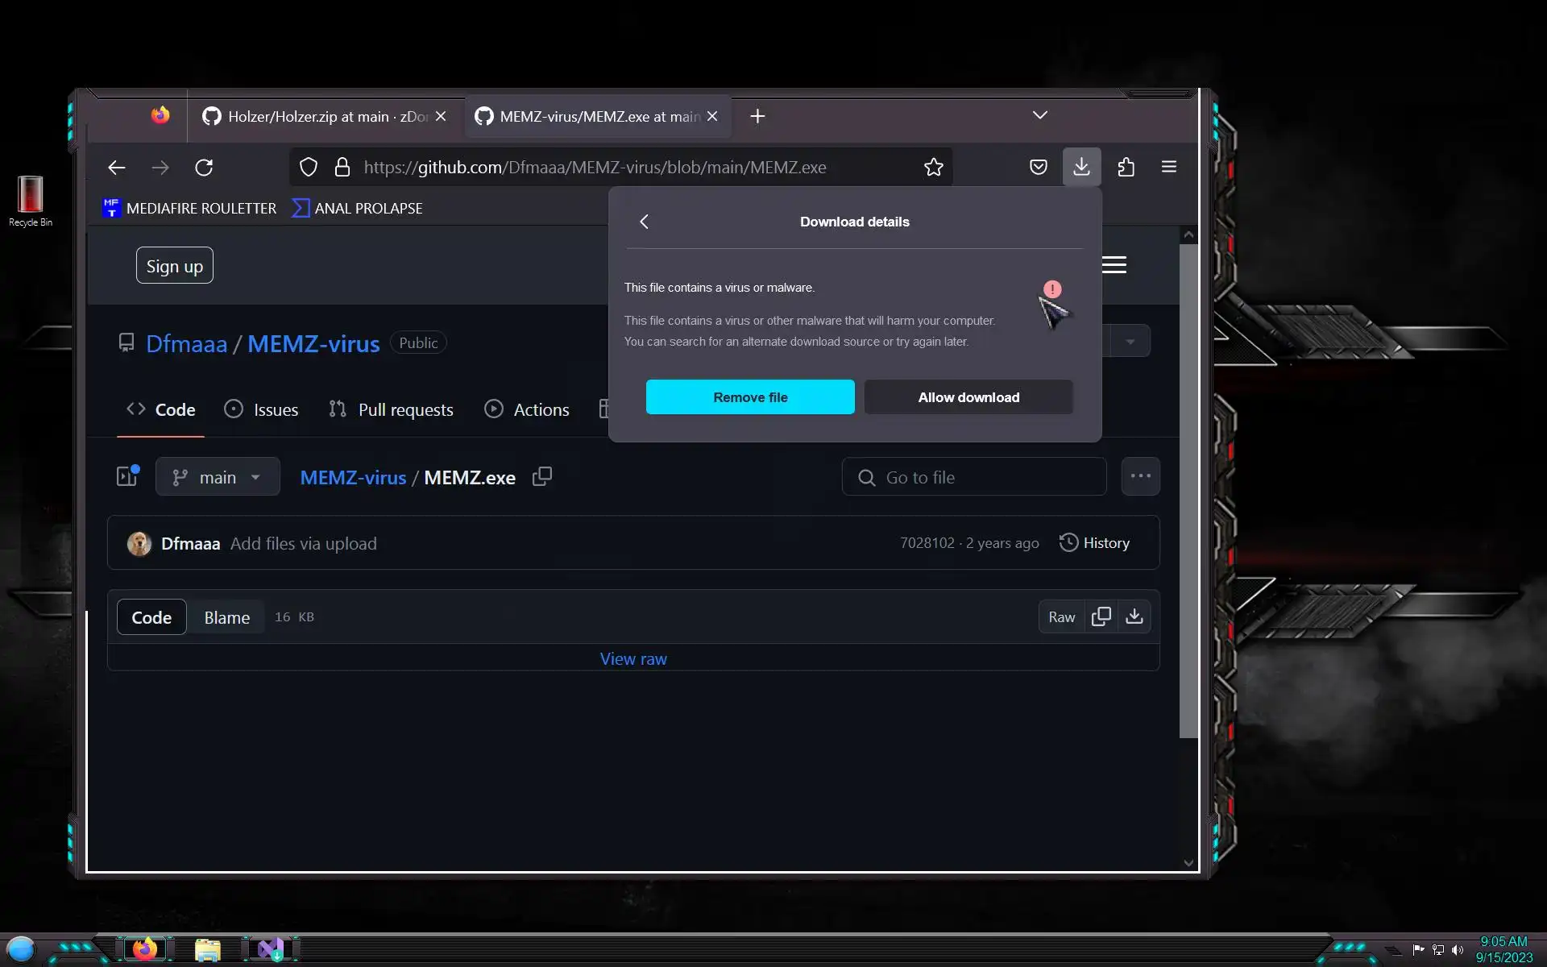1547x967 pixels.
Task: Click the Remove file button
Action: click(749, 397)
